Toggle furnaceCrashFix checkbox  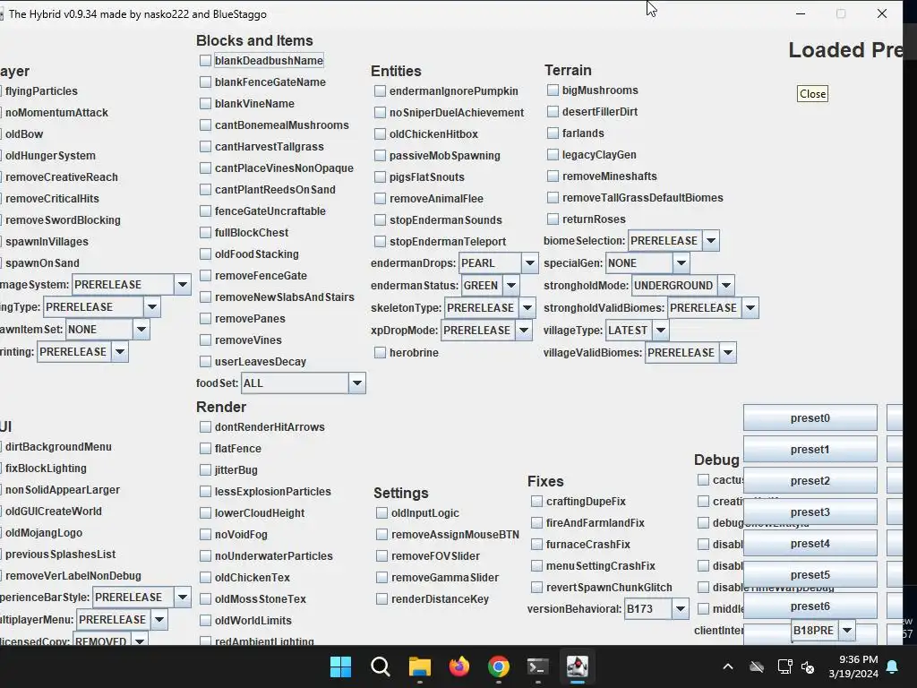536,544
